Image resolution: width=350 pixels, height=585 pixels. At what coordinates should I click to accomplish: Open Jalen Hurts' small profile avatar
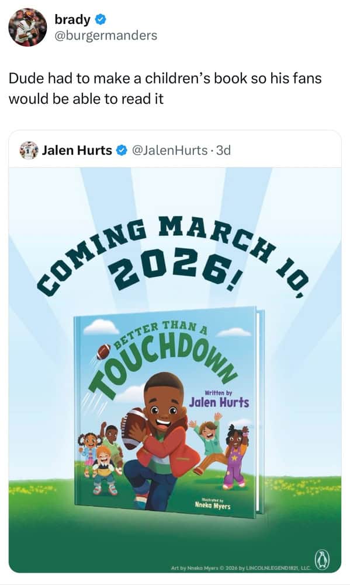point(29,150)
